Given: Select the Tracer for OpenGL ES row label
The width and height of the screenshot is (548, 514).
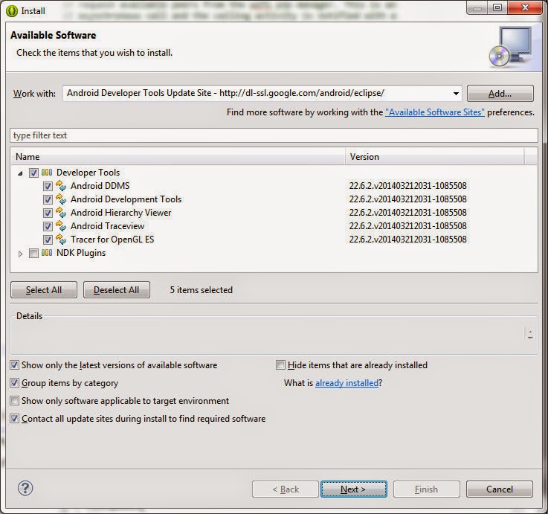Looking at the screenshot, I should coord(112,240).
